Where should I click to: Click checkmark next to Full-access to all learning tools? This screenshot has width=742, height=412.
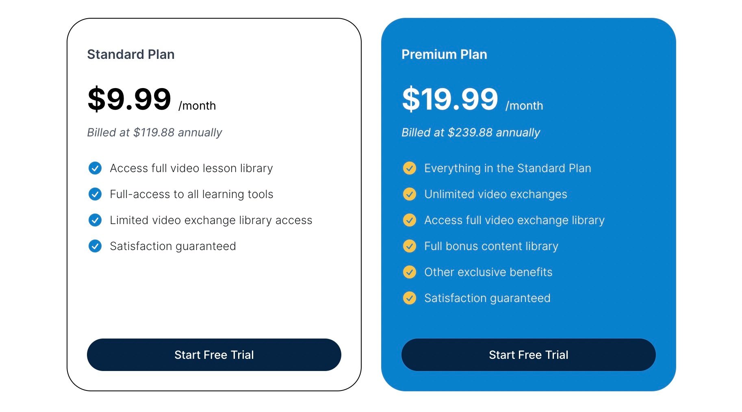coord(95,194)
